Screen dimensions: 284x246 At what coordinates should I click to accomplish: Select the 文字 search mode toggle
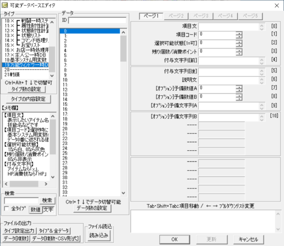48,209
